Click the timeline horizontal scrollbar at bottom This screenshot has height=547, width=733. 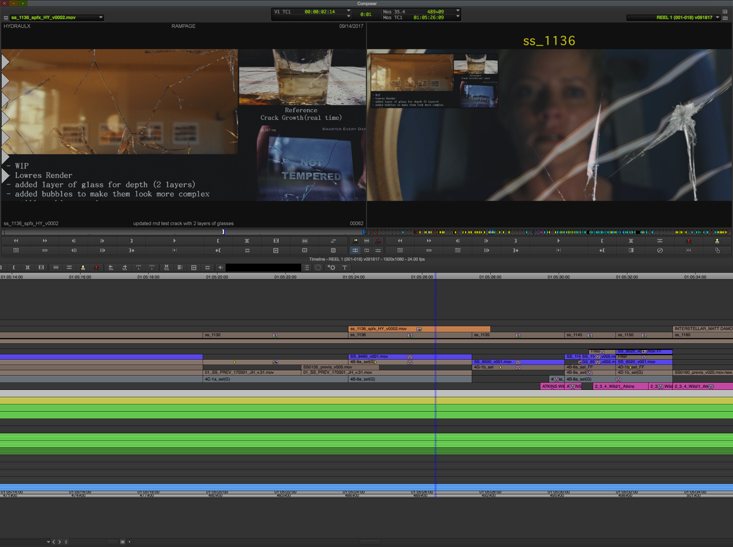(370, 542)
